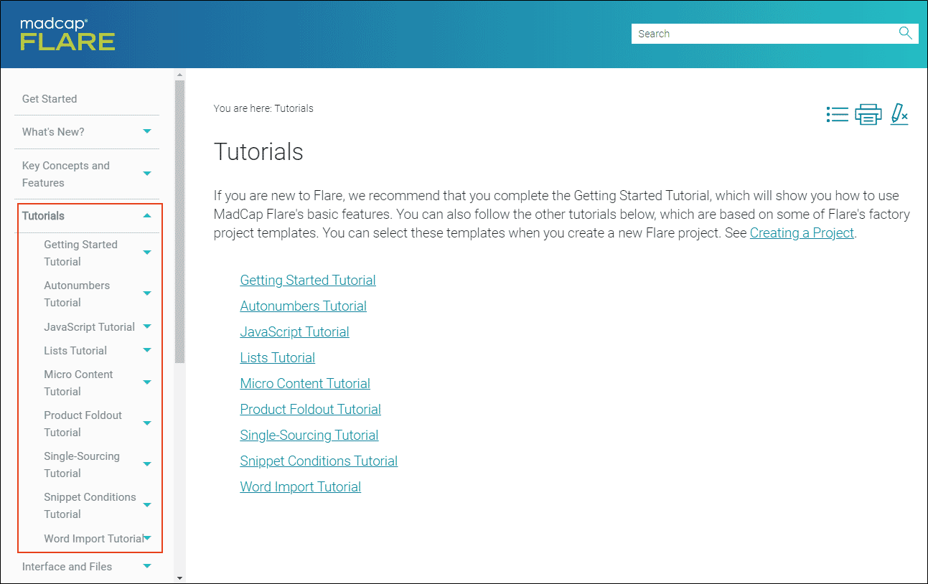Collapse the Tutorials section arrow
928x584 pixels.
point(147,215)
